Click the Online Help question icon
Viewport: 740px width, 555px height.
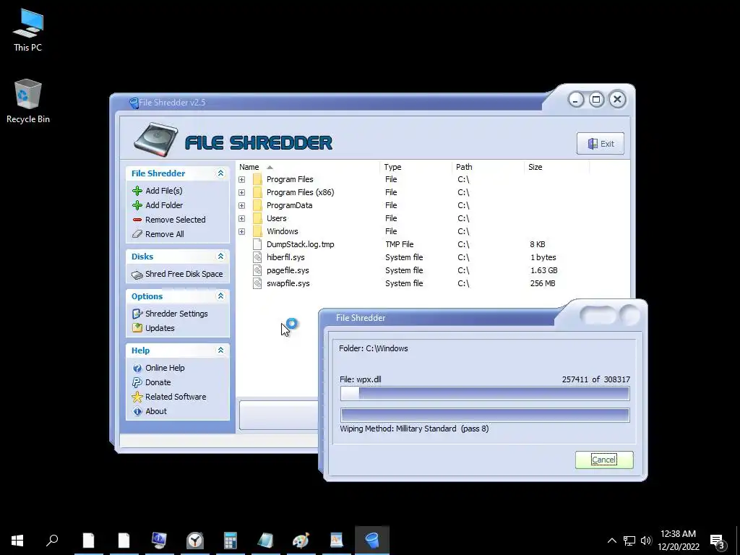click(x=137, y=368)
